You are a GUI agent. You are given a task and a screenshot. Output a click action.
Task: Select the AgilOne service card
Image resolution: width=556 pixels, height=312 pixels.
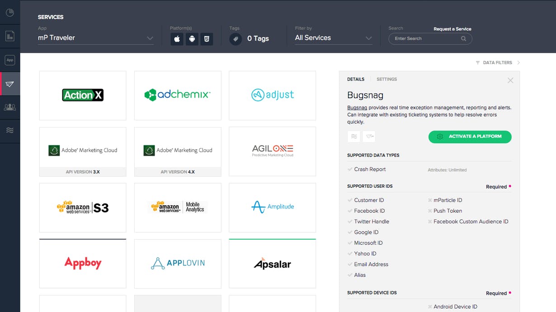click(x=273, y=151)
